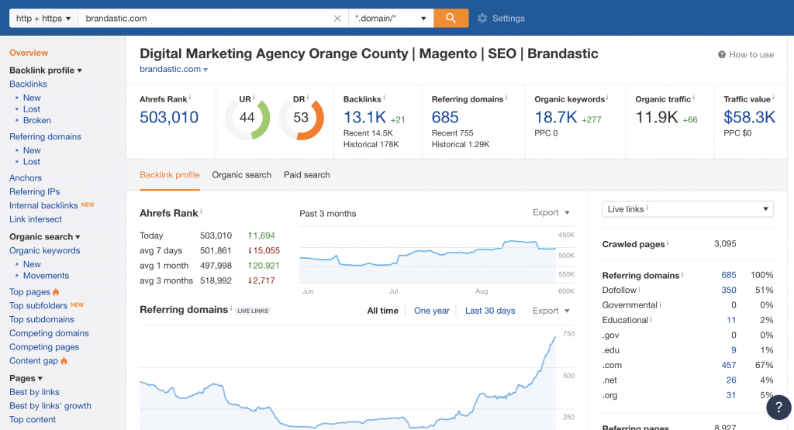Image resolution: width=794 pixels, height=430 pixels.
Task: Click the .org domains count 31
Action: [731, 396]
